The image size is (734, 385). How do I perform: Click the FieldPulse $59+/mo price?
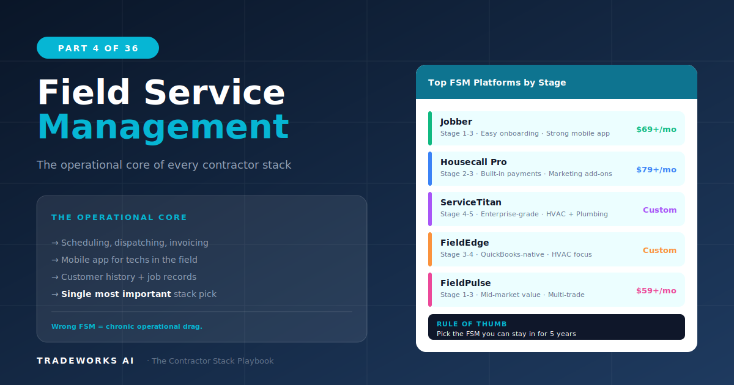coord(656,291)
